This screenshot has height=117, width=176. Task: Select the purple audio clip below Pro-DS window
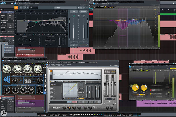pos(156,103)
